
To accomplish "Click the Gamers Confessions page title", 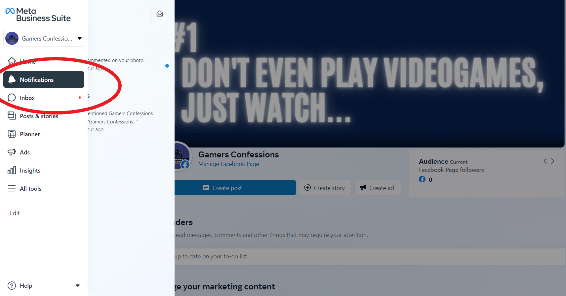I will click(239, 154).
